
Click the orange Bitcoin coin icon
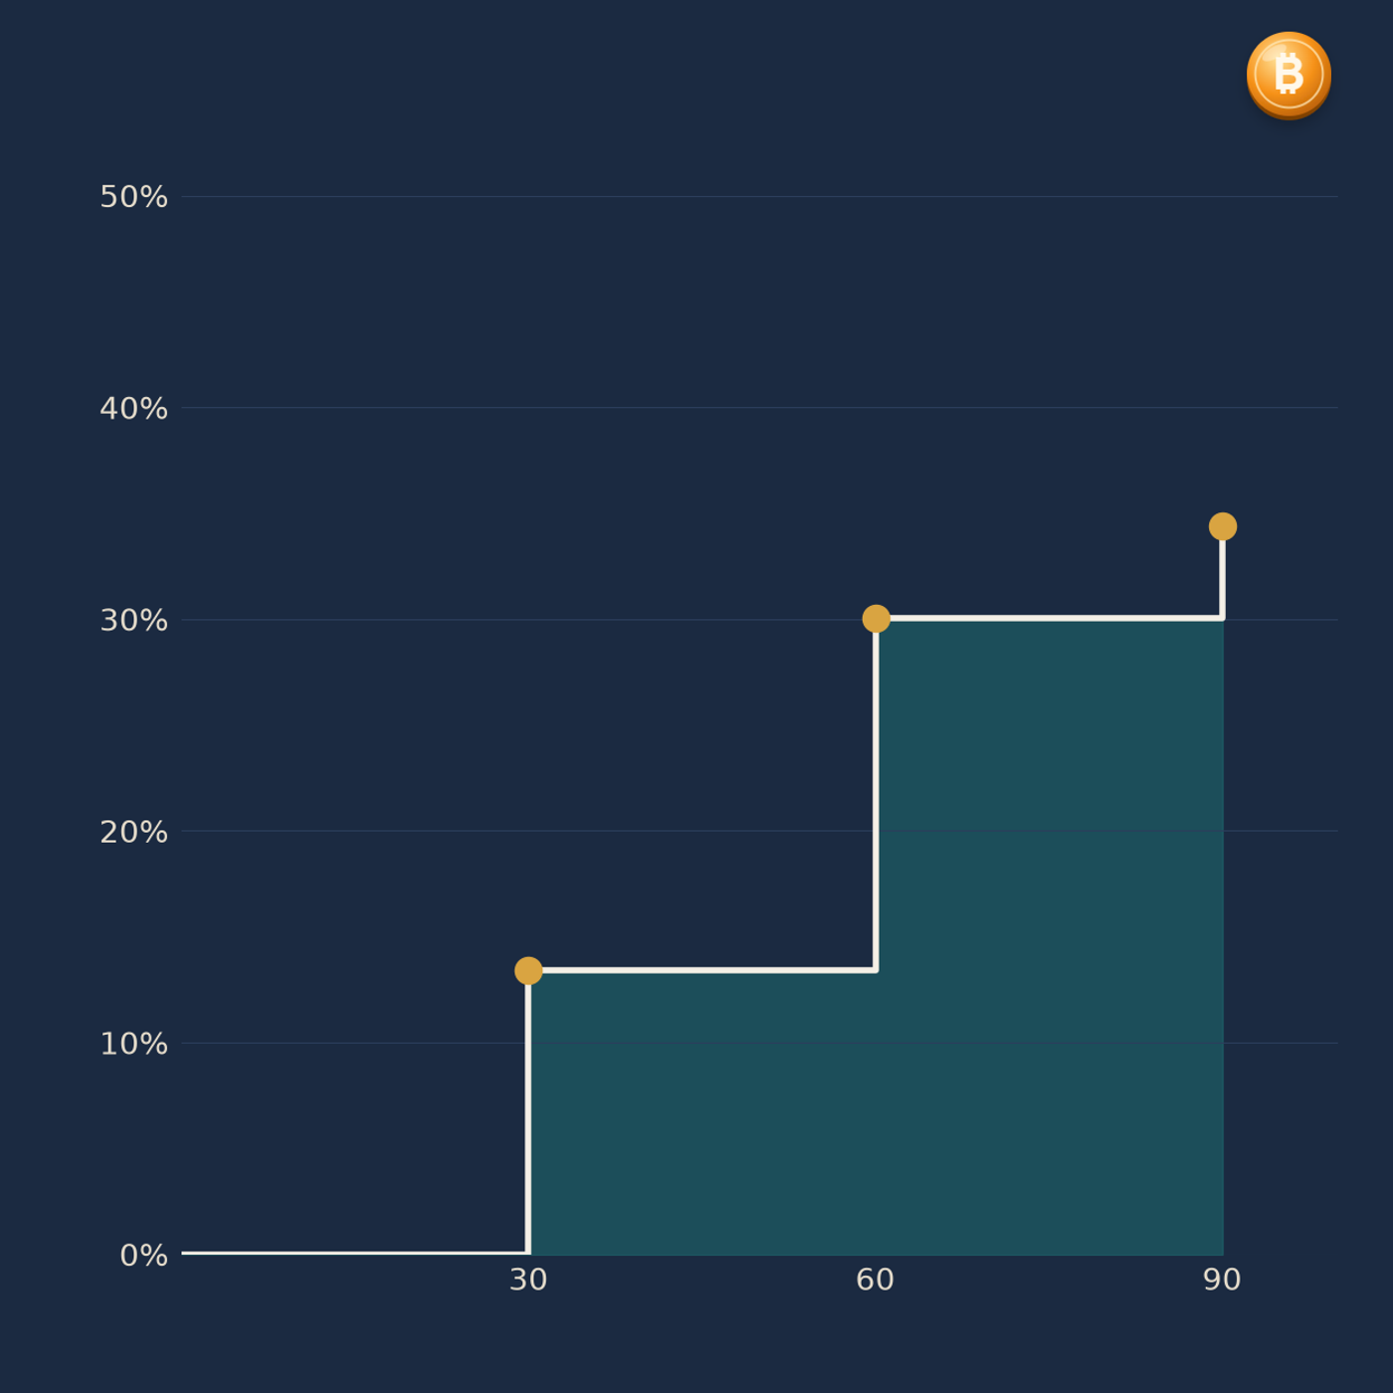[1289, 76]
